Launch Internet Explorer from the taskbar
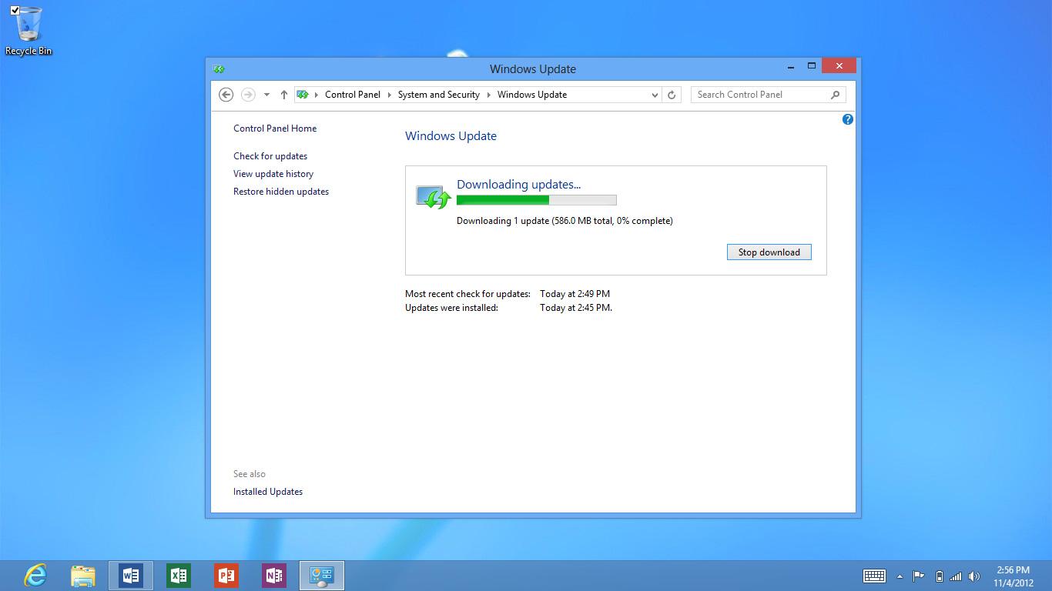Image resolution: width=1052 pixels, height=591 pixels. click(x=35, y=575)
